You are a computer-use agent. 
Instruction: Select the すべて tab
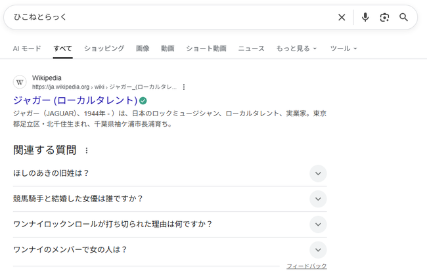[62, 49]
